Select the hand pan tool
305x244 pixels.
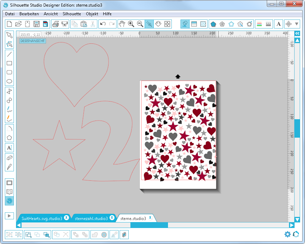[x=122, y=24]
